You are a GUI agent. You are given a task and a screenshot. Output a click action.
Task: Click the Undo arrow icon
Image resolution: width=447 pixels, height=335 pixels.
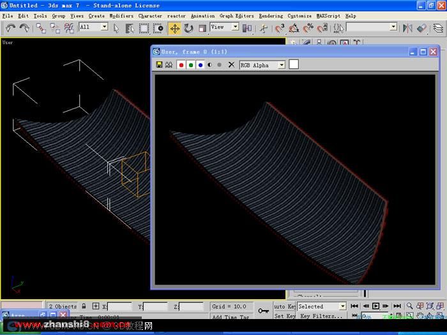pos(11,28)
